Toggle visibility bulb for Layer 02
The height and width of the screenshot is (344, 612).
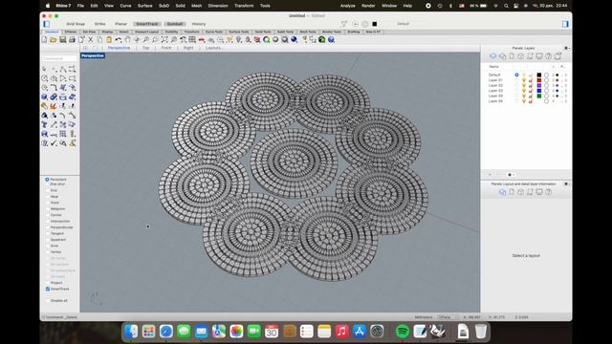click(524, 85)
